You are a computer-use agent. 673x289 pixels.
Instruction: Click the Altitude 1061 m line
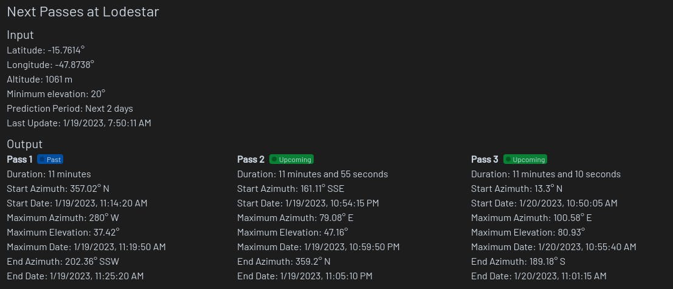click(40, 79)
